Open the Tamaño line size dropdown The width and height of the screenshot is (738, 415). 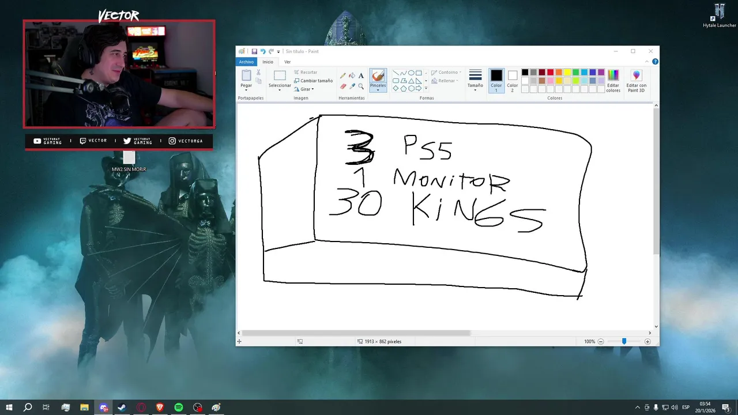[475, 81]
